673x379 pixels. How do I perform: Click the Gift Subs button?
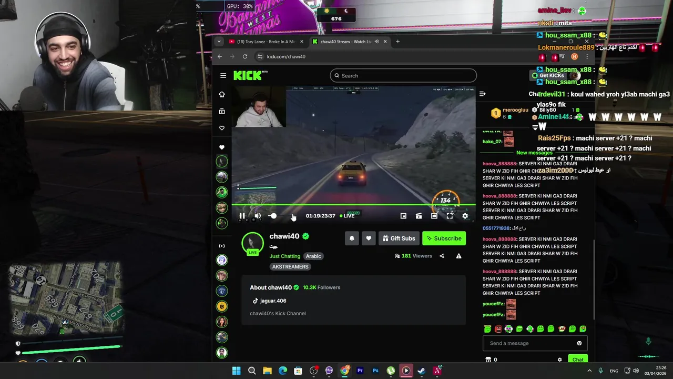pos(399,238)
